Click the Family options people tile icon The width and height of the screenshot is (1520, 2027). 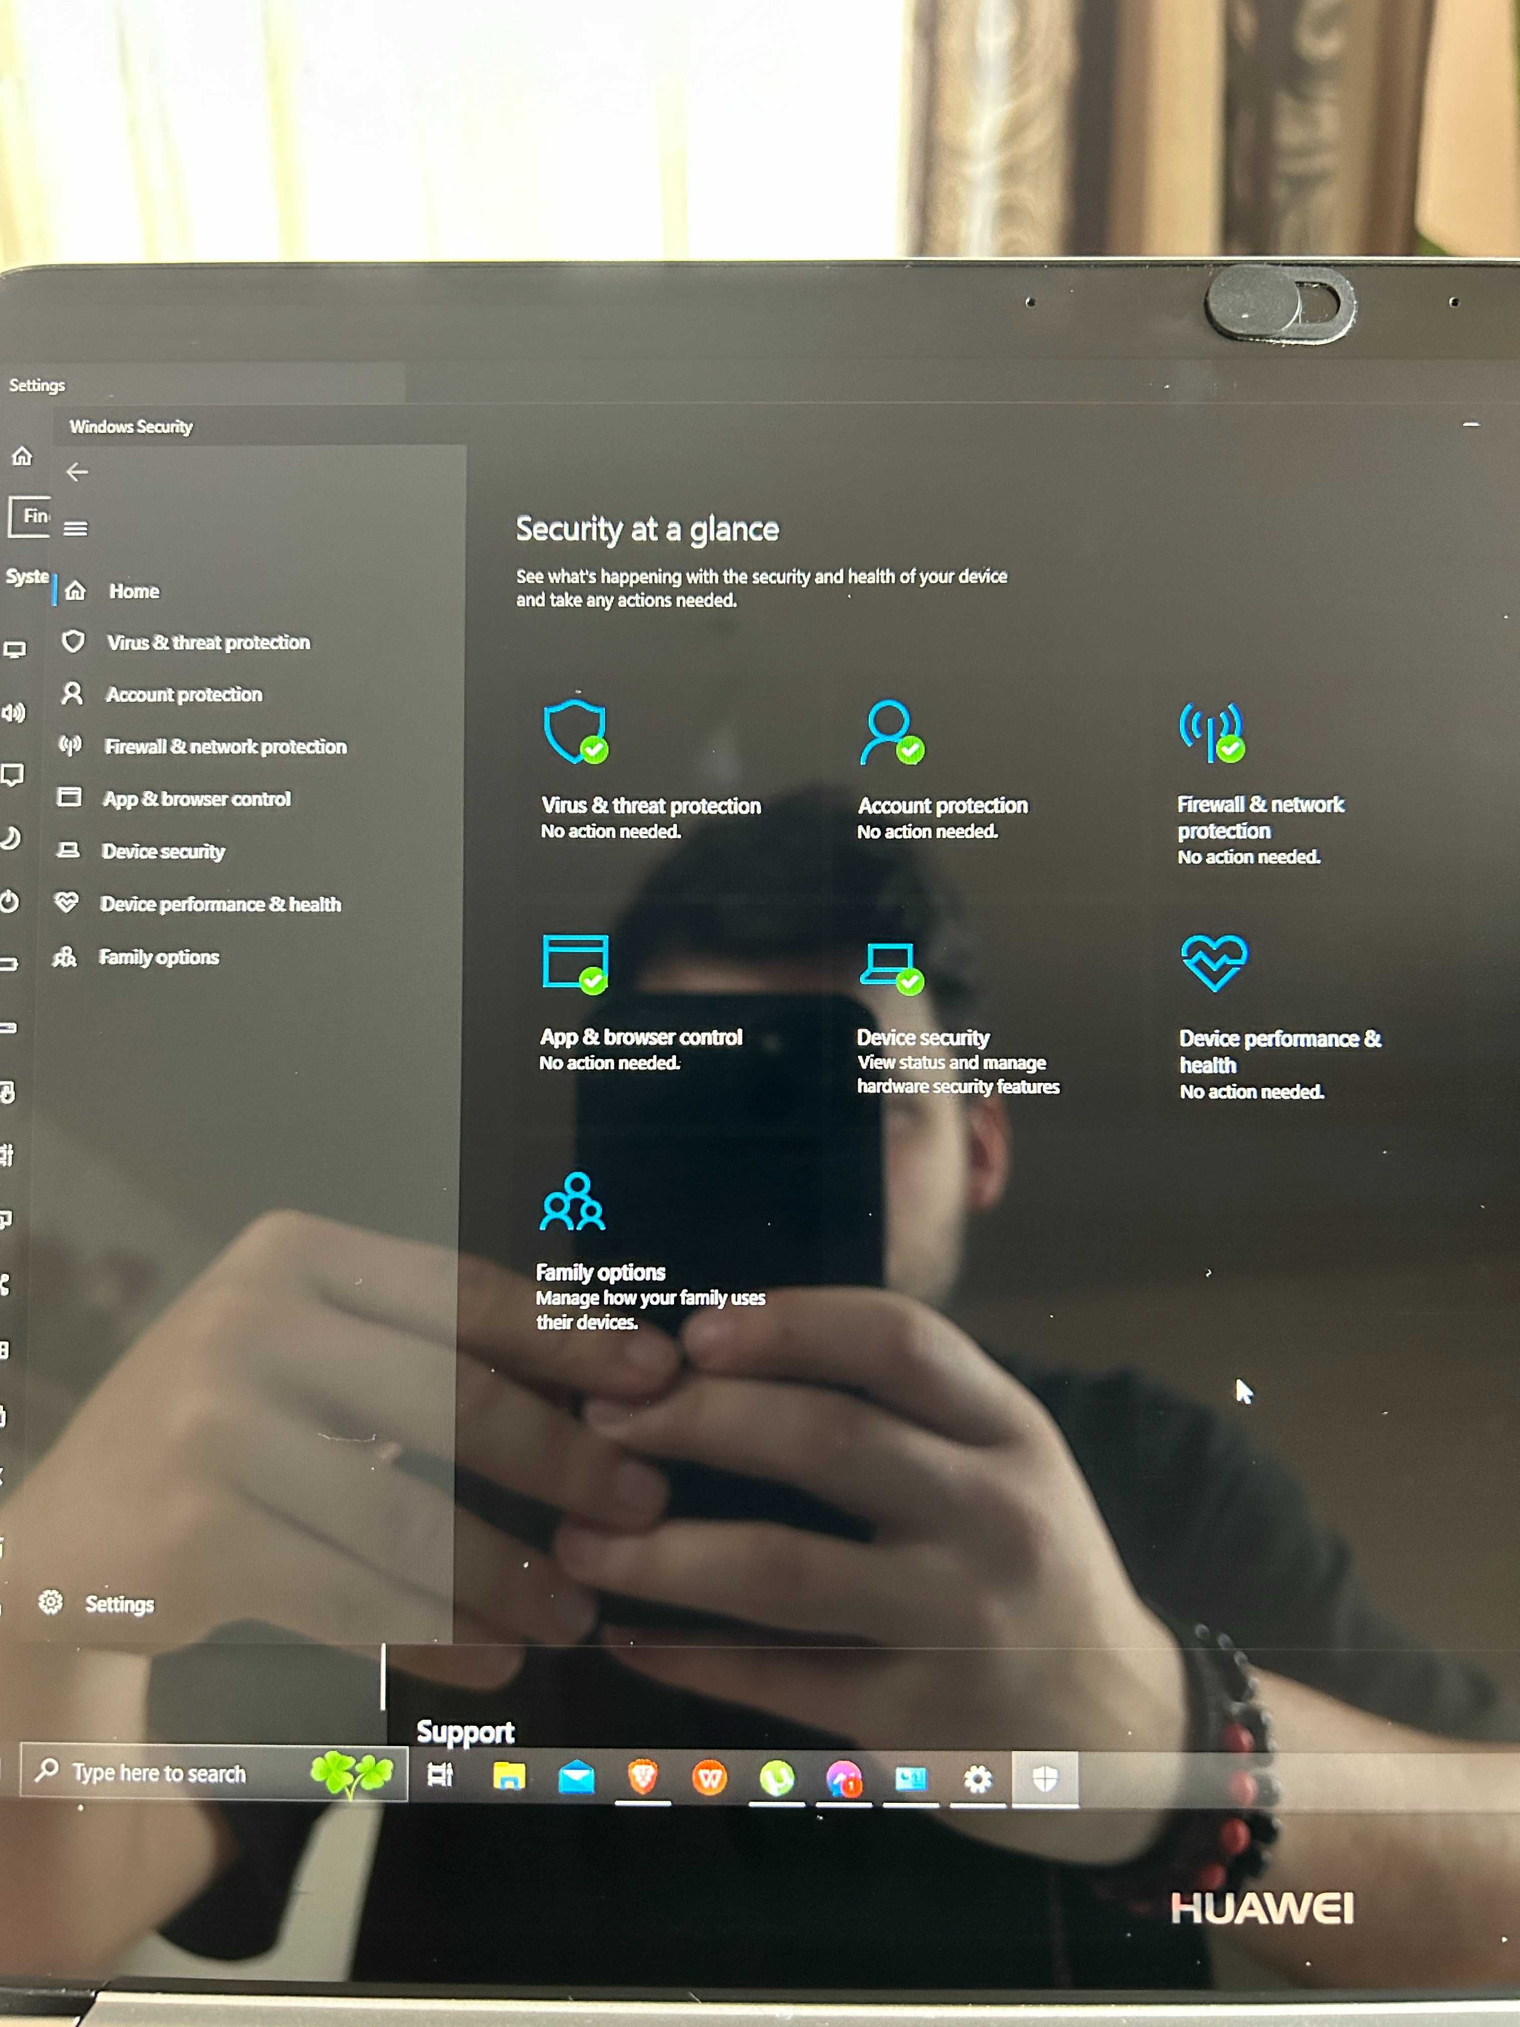574,1202
